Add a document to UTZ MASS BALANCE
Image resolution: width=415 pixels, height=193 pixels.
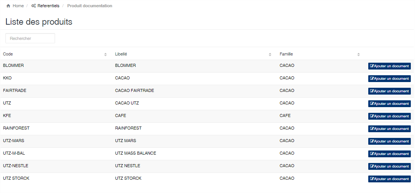389,154
